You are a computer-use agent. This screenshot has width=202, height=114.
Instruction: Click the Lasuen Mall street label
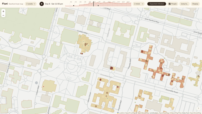coord(37,90)
